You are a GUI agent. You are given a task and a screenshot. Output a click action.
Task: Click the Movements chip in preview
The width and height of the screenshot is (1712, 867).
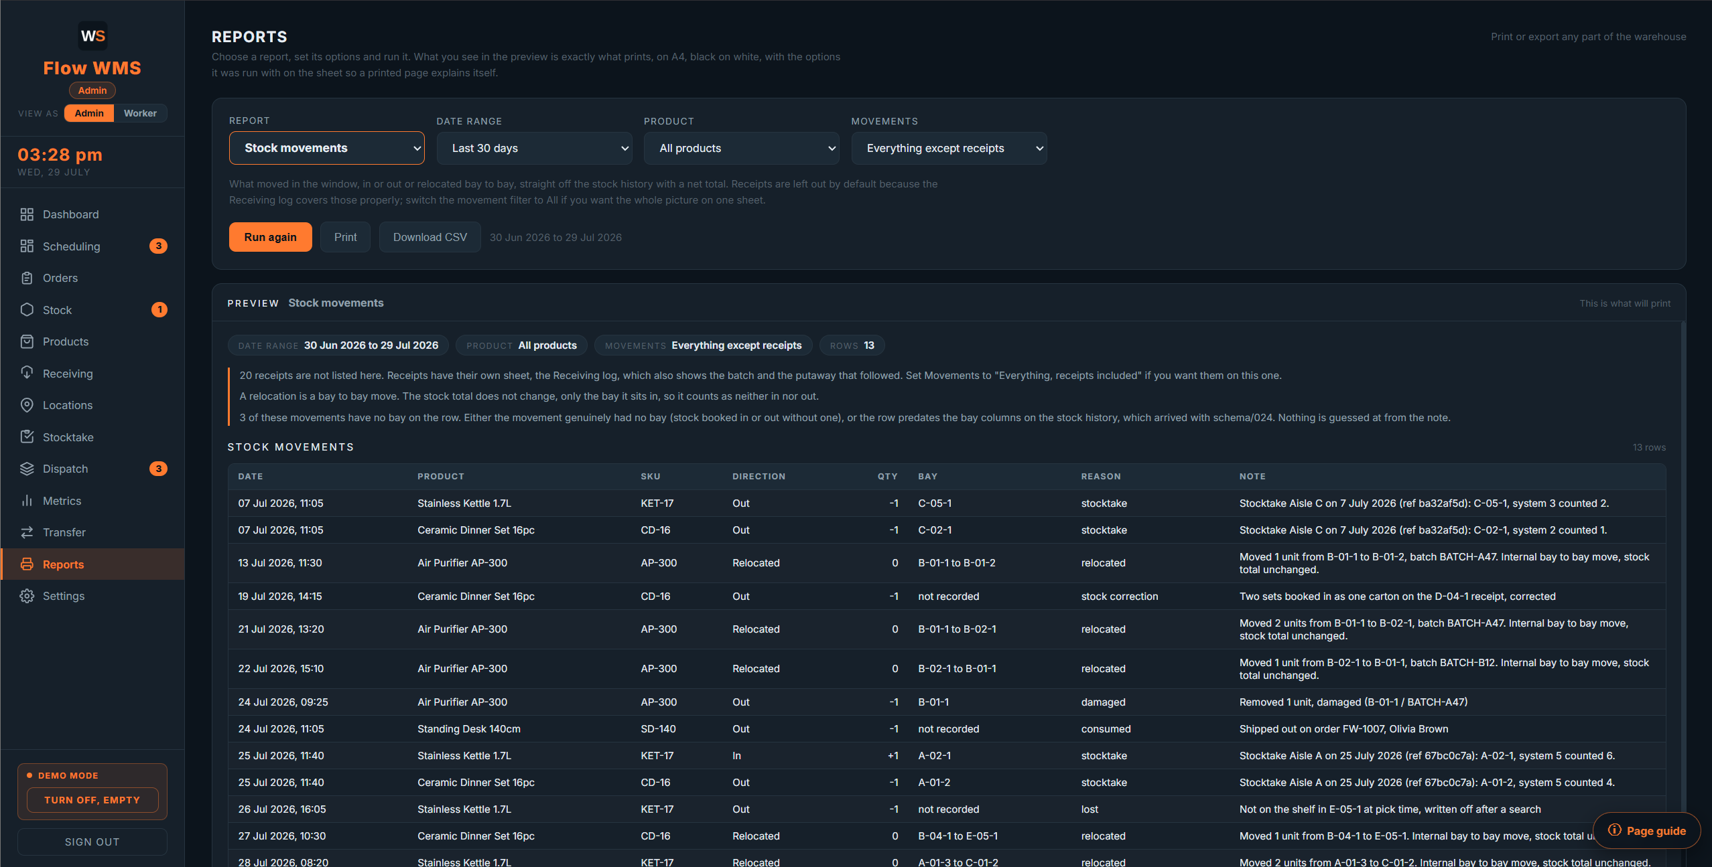[x=704, y=345]
